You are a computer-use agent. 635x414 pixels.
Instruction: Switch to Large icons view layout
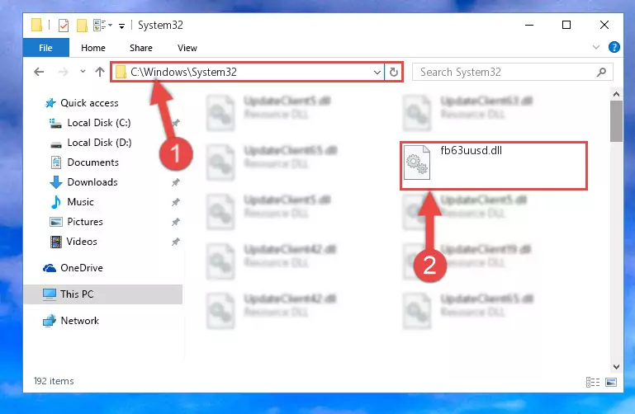pos(611,382)
